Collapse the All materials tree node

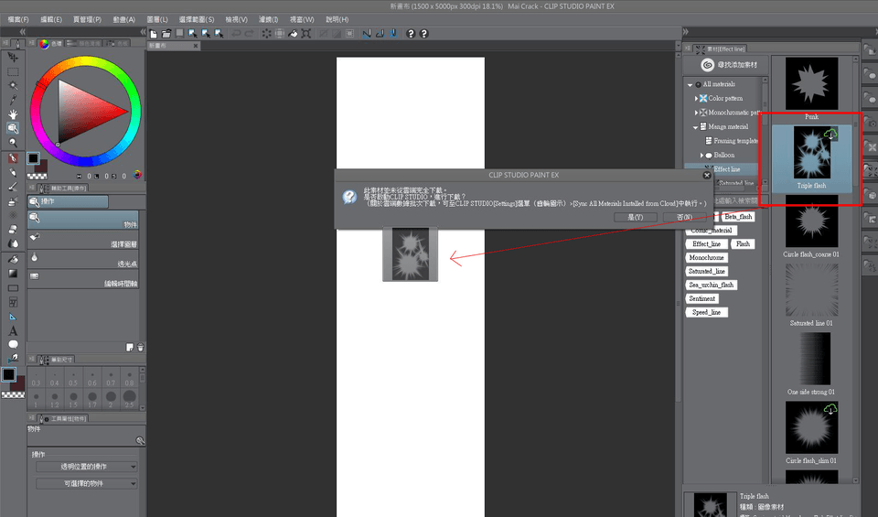689,84
